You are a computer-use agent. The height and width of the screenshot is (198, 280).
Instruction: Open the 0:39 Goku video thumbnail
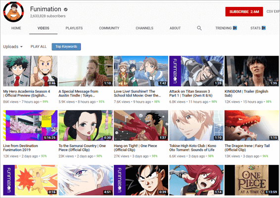coord(141,180)
